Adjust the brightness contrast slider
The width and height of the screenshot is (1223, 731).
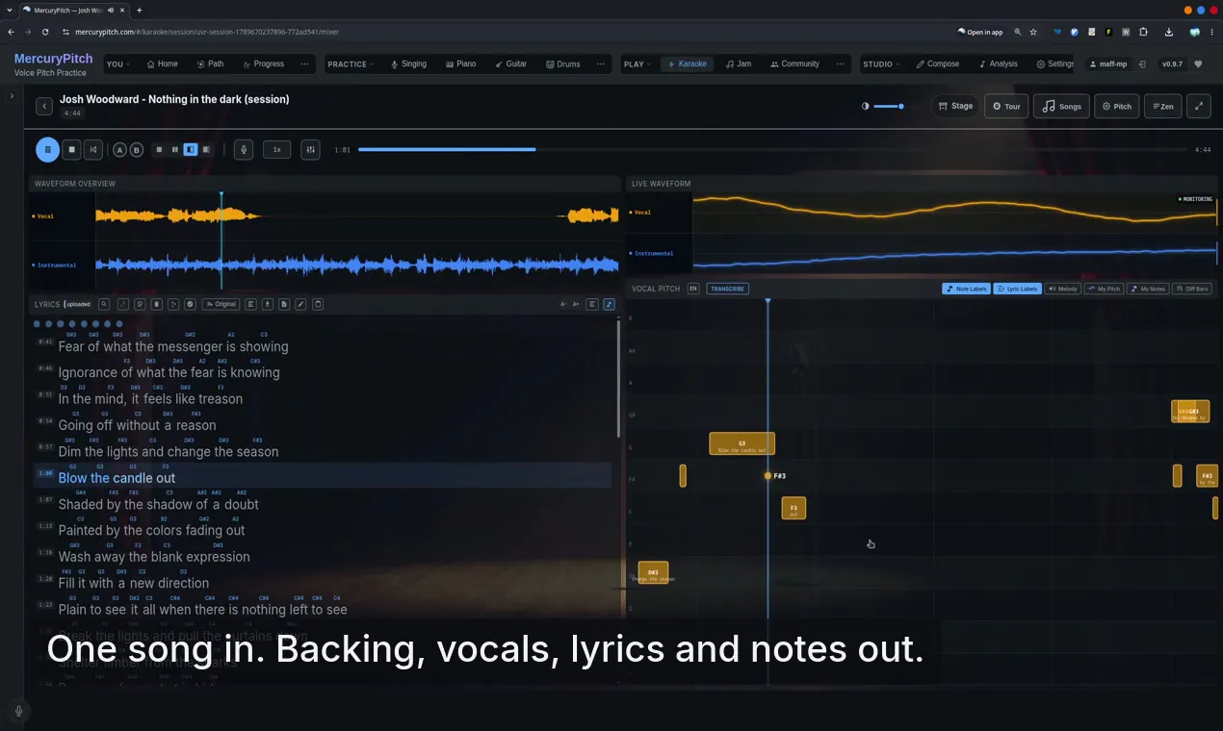(x=889, y=106)
